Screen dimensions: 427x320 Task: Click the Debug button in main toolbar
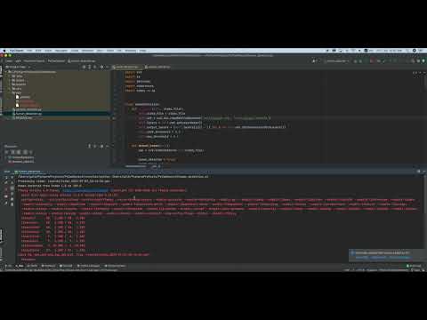[x=361, y=61]
